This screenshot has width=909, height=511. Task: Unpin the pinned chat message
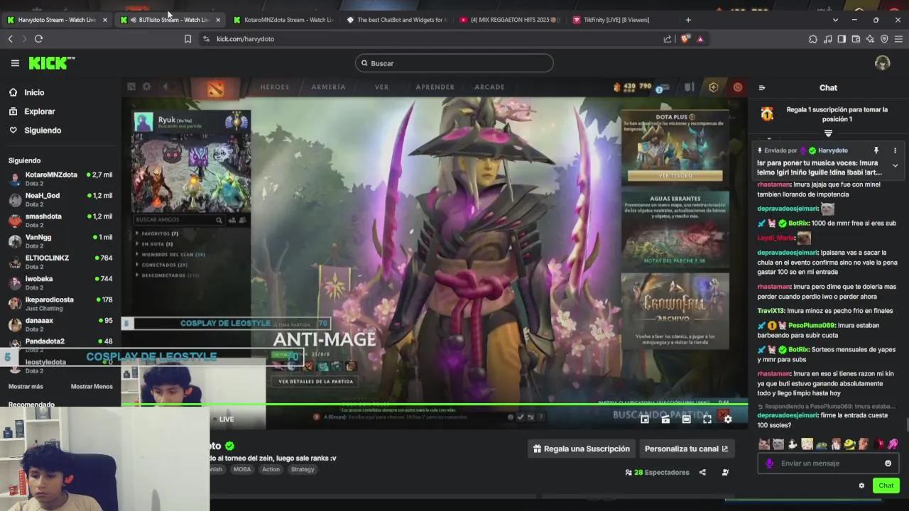tap(876, 150)
